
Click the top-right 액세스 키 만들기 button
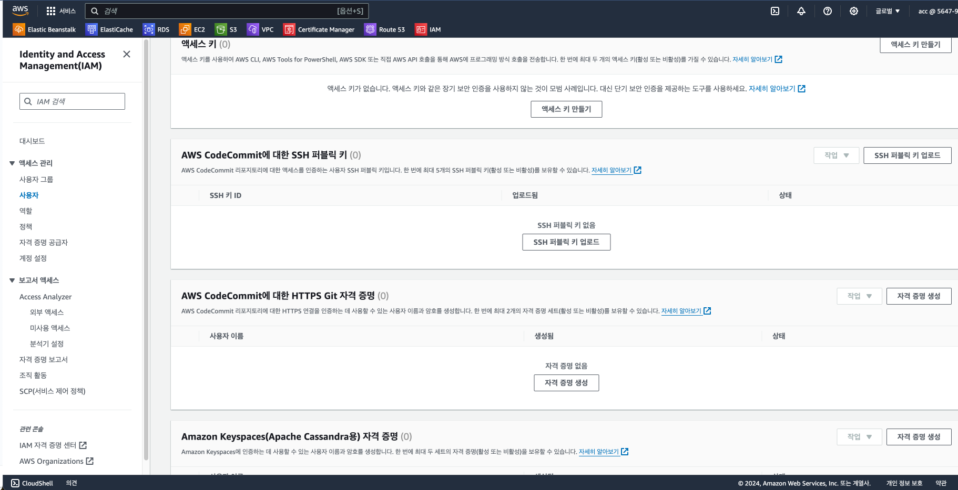[915, 45]
